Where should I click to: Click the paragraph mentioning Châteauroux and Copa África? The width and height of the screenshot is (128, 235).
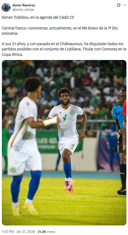[64, 49]
